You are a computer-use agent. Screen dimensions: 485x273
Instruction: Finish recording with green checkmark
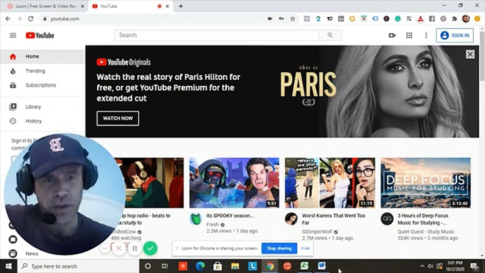click(150, 248)
